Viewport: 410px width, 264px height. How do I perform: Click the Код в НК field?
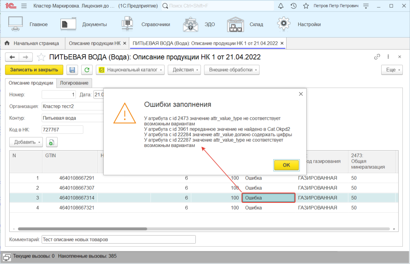(62, 129)
